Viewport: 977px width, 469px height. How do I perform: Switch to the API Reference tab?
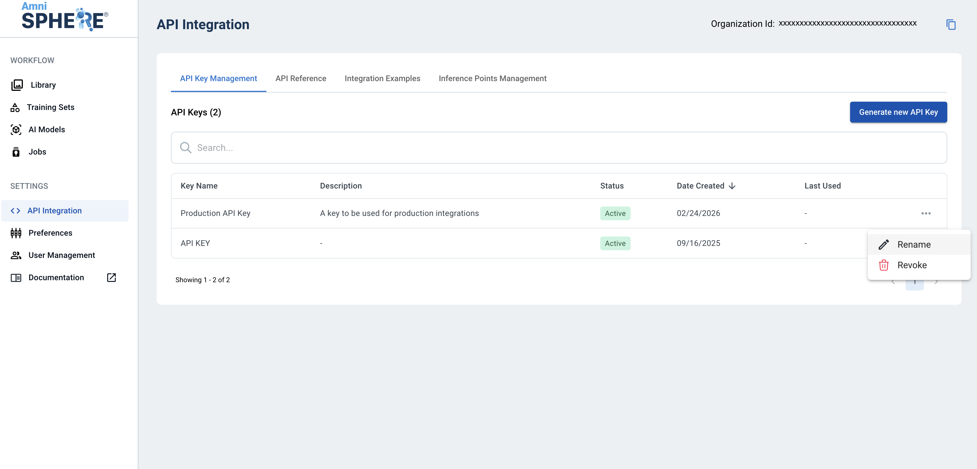[x=300, y=79]
